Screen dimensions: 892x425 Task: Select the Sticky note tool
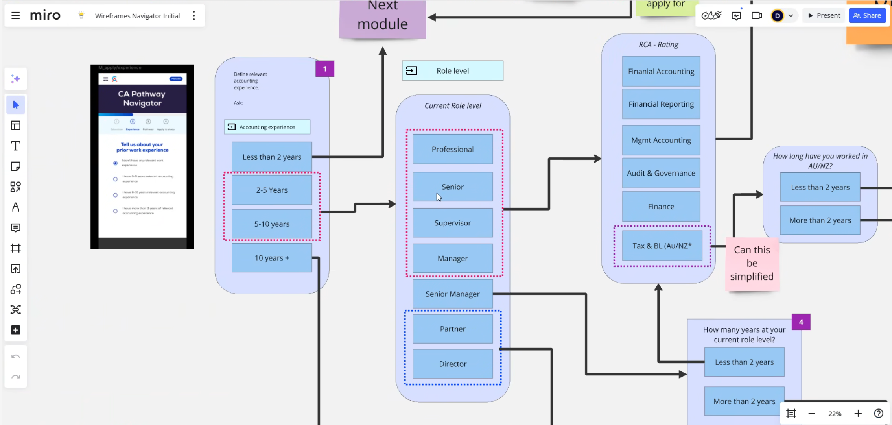[16, 166]
